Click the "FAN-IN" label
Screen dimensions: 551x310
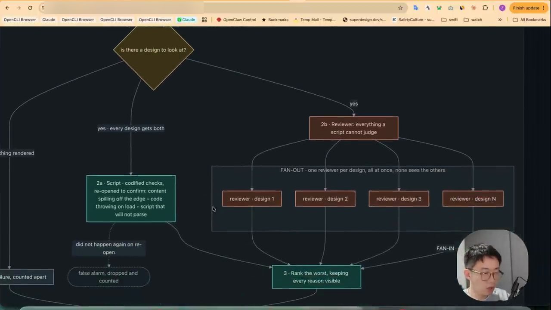(445, 248)
